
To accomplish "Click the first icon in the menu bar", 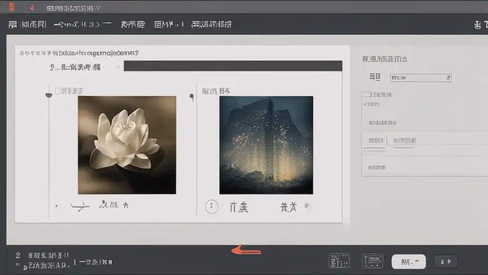I will coord(12,24).
